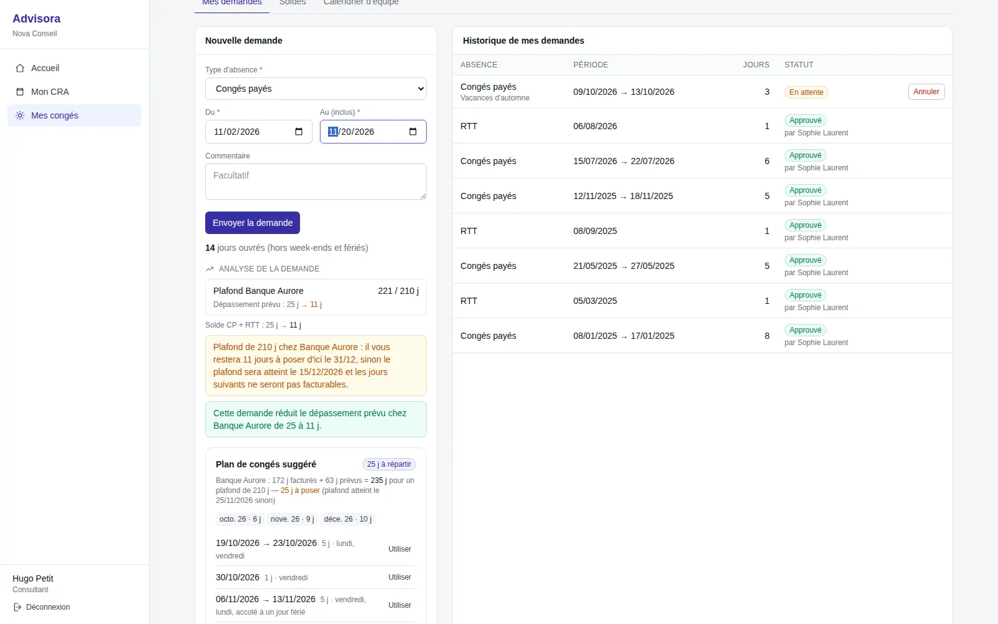Image resolution: width=998 pixels, height=624 pixels.
Task: Click the Mon CRA calendar icon
Action: coord(20,92)
